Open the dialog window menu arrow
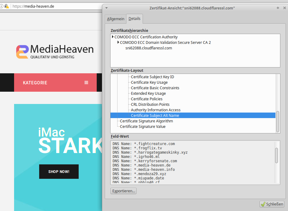The width and height of the screenshot is (288, 211). pos(106,8)
